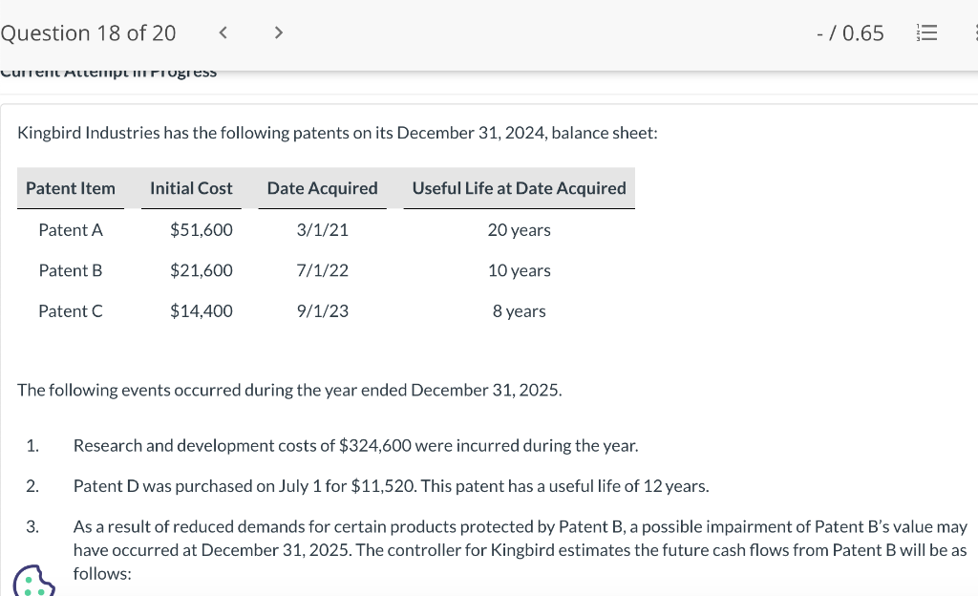Click the left chevron beside question counter

[x=223, y=32]
